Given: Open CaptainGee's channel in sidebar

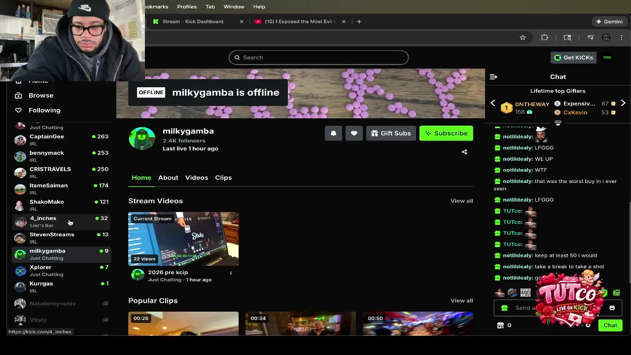Looking at the screenshot, I should [61, 140].
